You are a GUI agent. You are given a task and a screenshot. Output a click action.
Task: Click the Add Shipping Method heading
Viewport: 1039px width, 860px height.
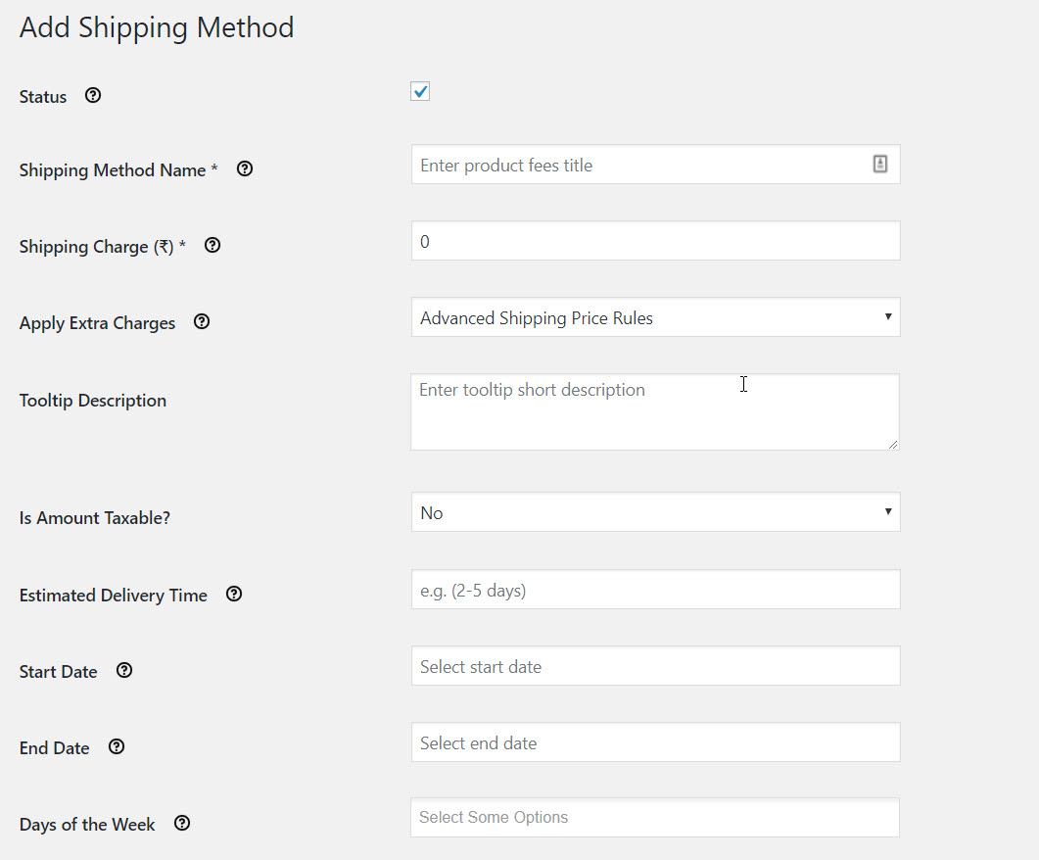click(156, 27)
